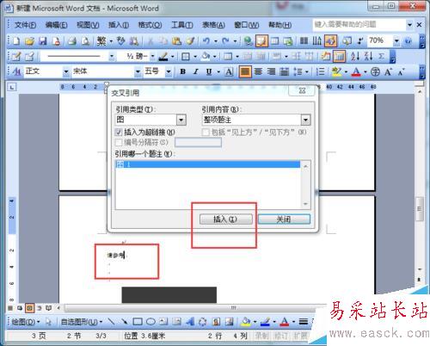Open the style 正文 dropdown
The width and height of the screenshot is (430, 346).
(66, 71)
